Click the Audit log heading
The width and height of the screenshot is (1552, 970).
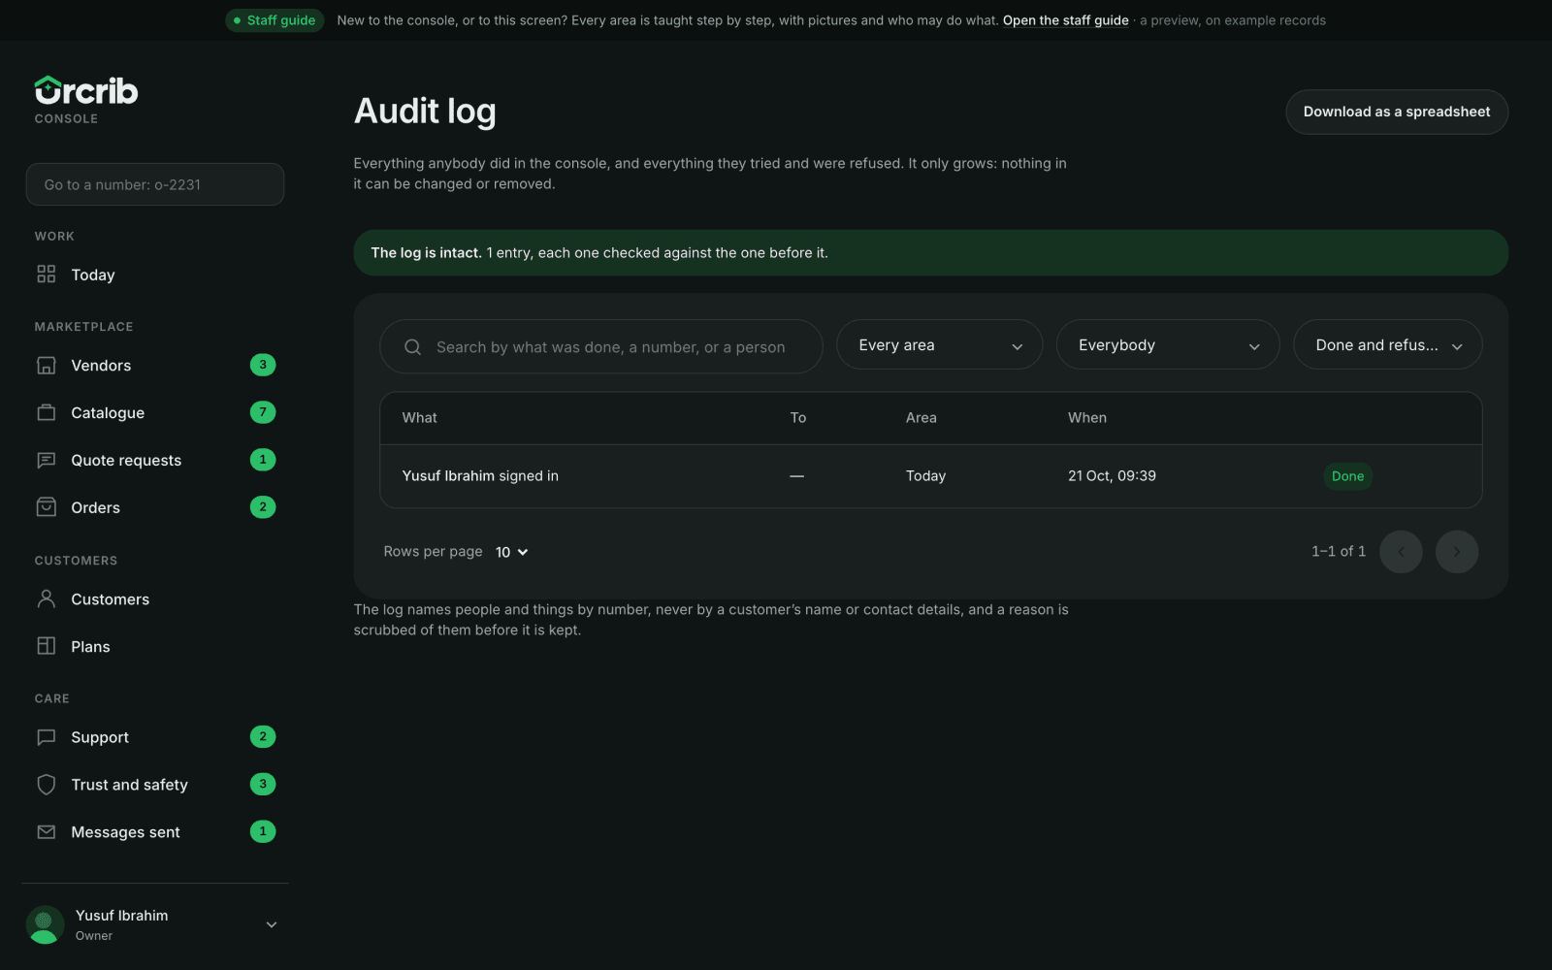[x=425, y=112]
